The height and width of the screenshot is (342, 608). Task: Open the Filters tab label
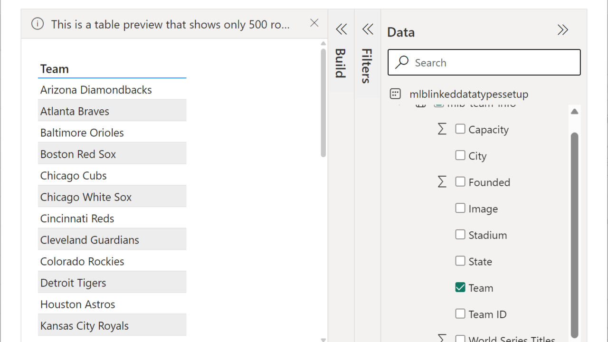367,66
